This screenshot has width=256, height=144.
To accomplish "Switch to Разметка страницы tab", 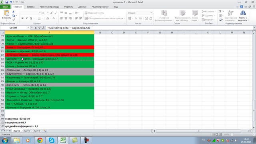I will (x=49, y=7).
